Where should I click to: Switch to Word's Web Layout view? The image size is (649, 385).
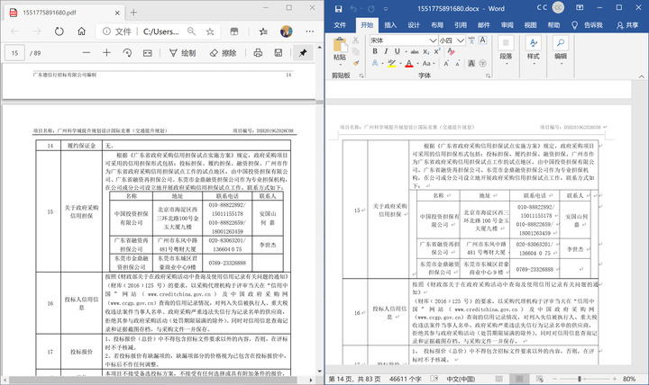click(539, 379)
